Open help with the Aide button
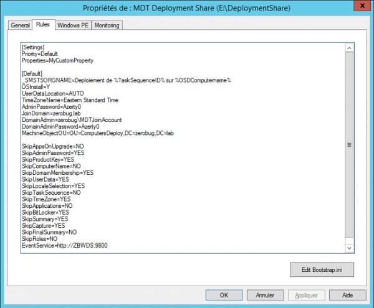 (348, 295)
